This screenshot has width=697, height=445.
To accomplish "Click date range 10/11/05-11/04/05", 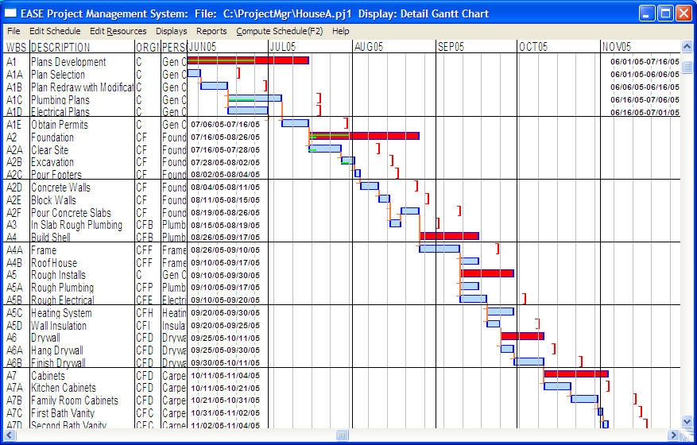I will click(x=226, y=376).
